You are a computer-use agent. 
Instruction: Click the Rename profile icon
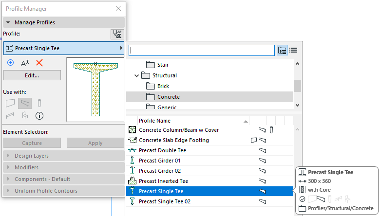[x=25, y=63]
